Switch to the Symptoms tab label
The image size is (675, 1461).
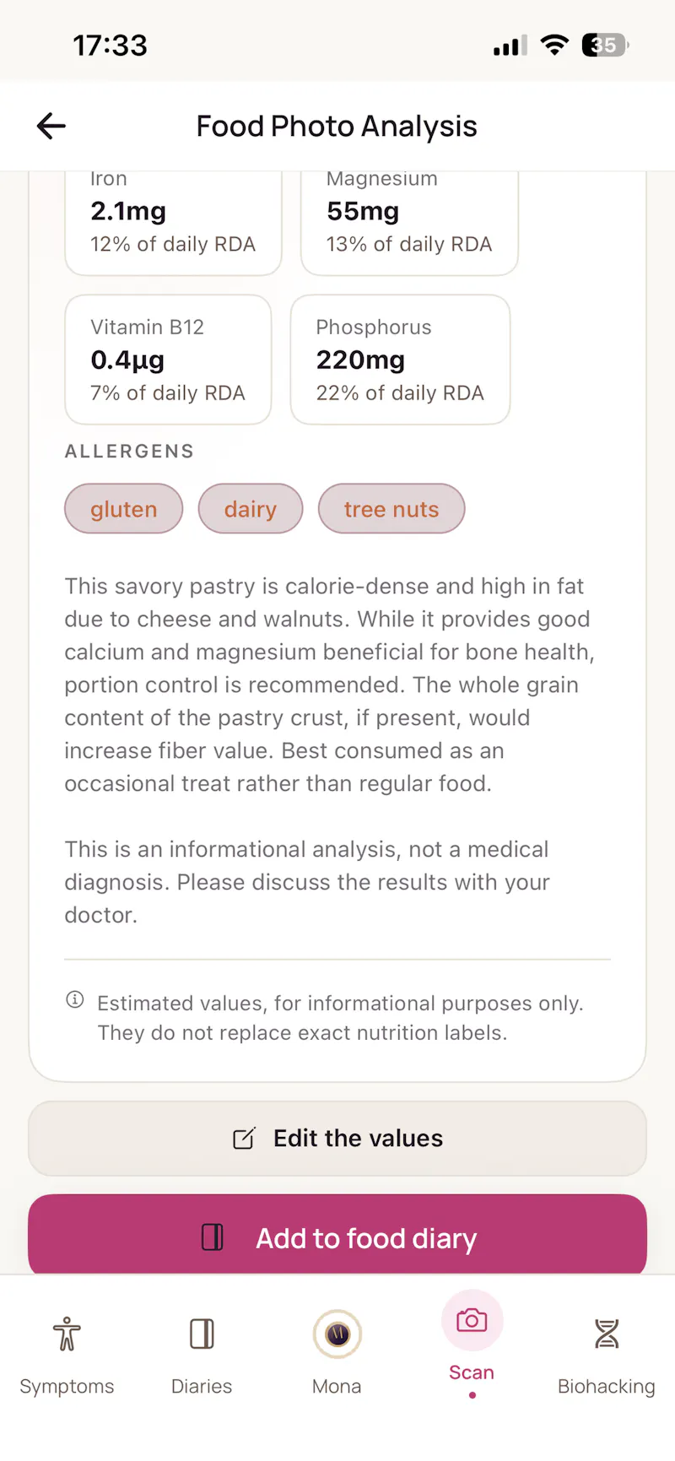click(67, 1387)
